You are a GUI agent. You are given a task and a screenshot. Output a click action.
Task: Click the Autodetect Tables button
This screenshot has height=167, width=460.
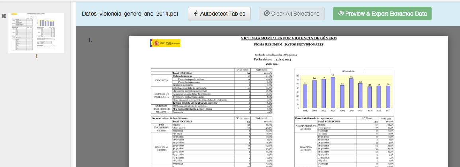[219, 14]
